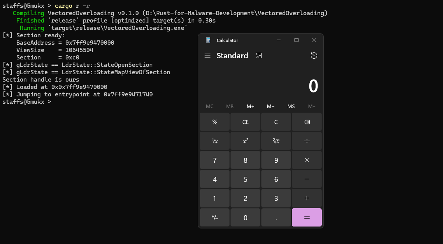Image resolution: width=443 pixels, height=244 pixels.
Task: Maximize the Calculator window
Action: click(x=296, y=40)
